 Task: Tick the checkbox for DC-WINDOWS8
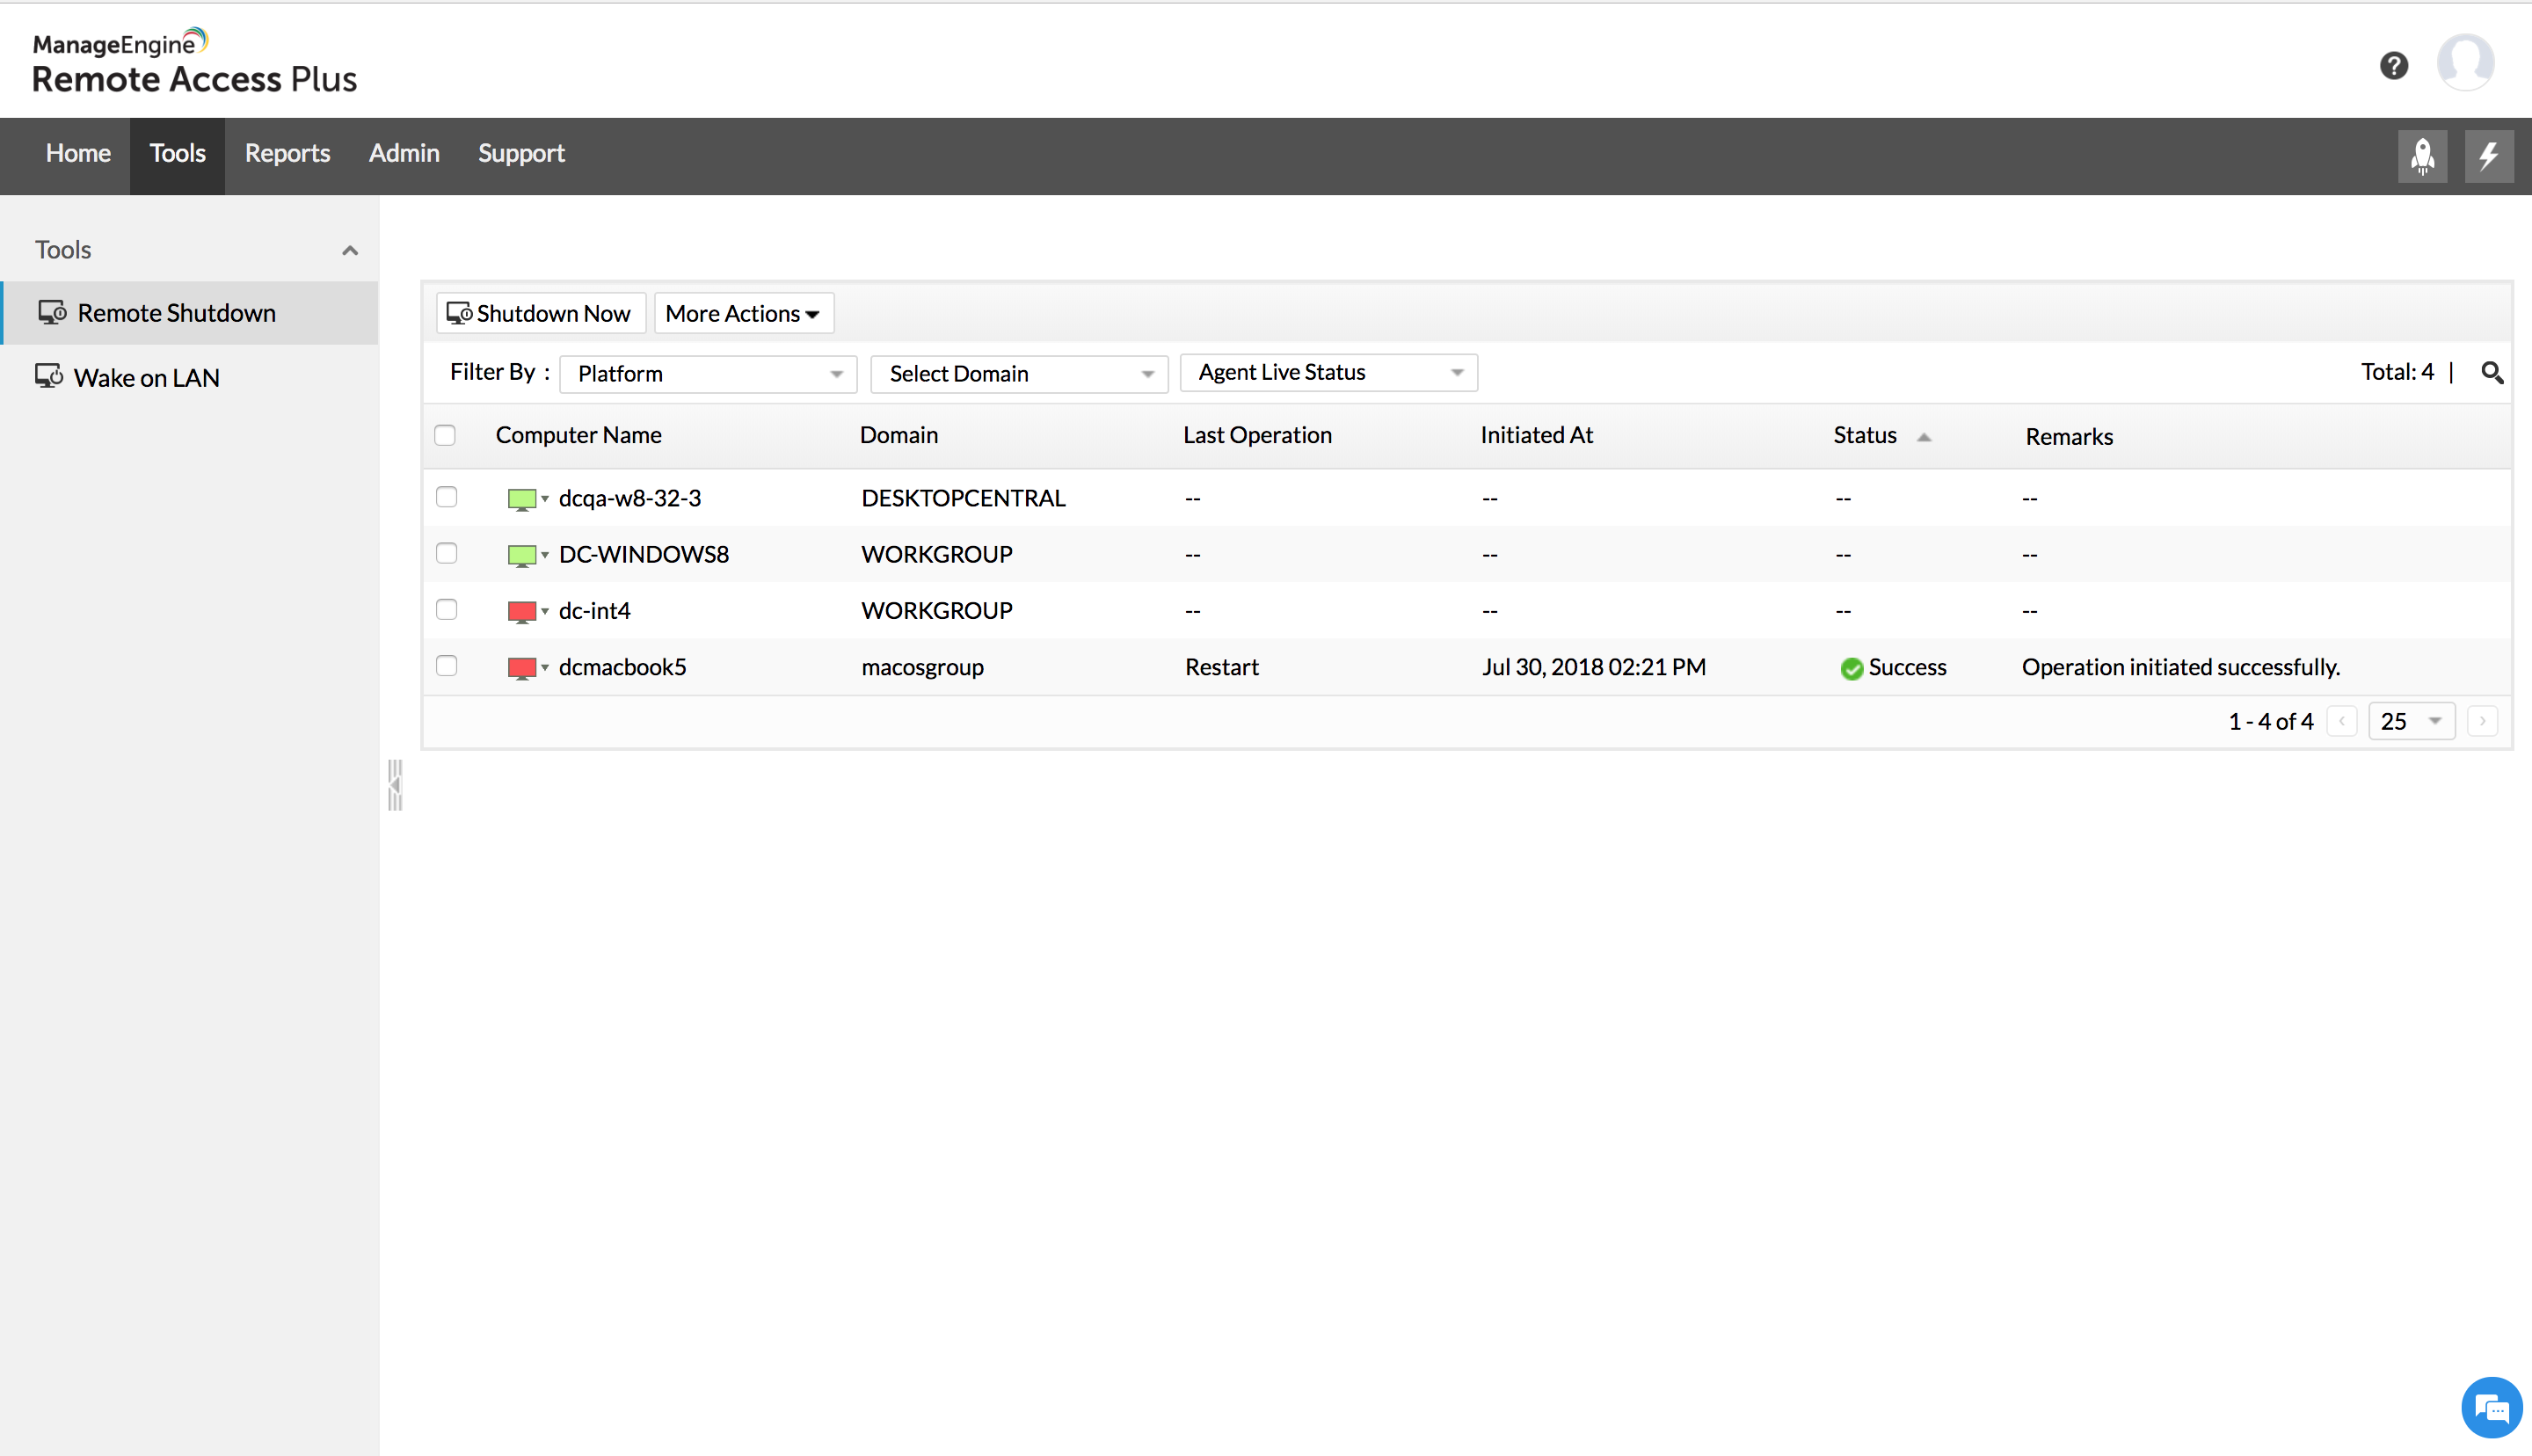point(447,553)
